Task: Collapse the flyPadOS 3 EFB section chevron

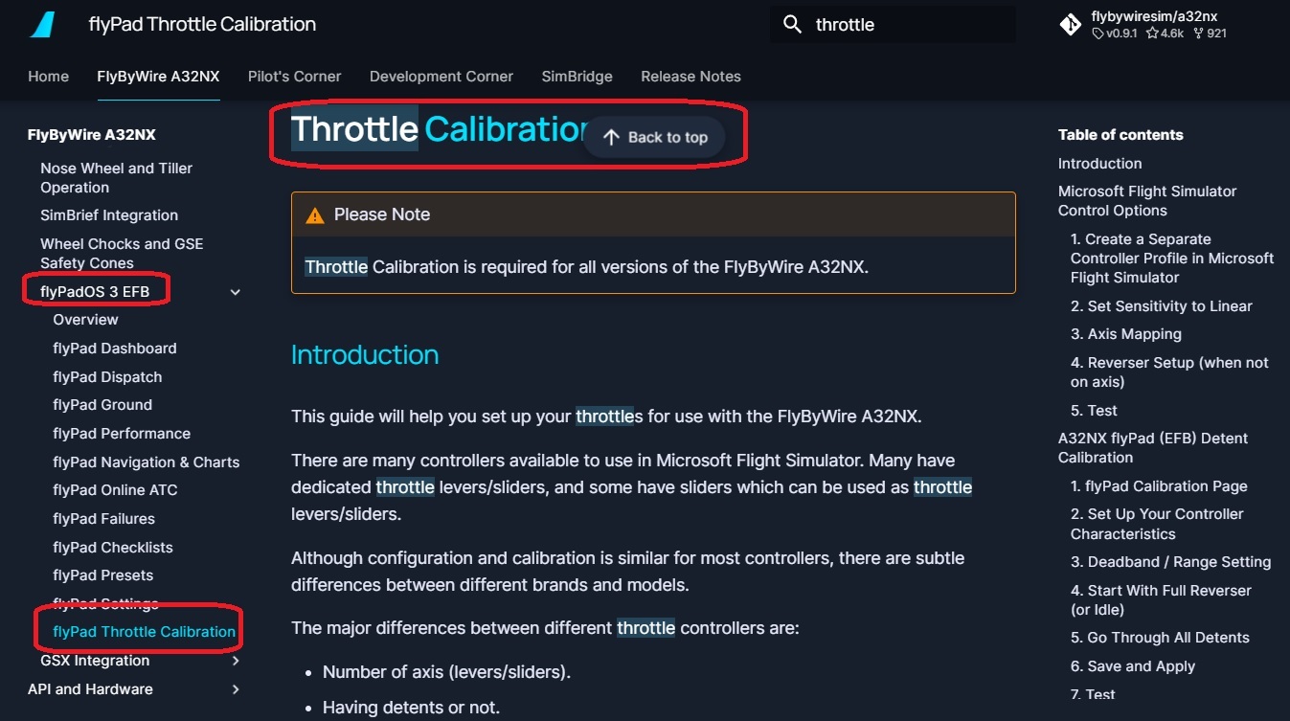Action: (x=236, y=292)
